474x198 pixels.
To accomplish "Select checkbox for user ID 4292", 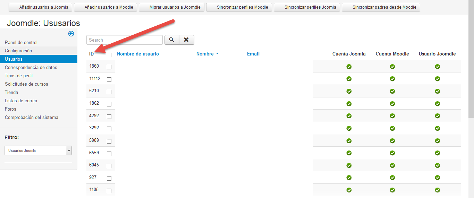I will [x=109, y=117].
